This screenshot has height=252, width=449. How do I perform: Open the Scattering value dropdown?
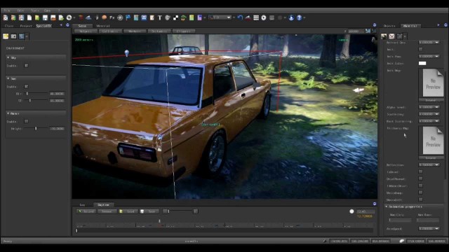pyautogui.click(x=437, y=114)
